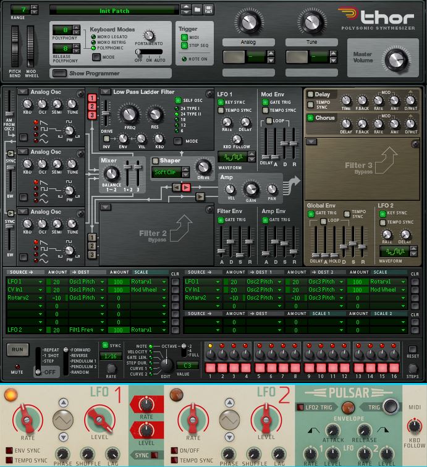Toggle Pulsar LFO 2 On/Off button
The image size is (427, 467).
click(x=174, y=450)
